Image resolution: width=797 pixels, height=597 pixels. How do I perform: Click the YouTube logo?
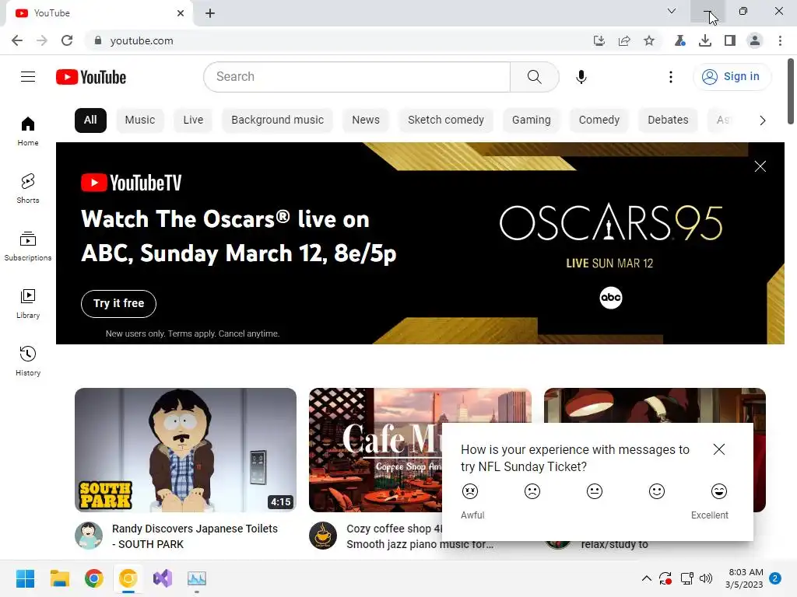click(91, 77)
